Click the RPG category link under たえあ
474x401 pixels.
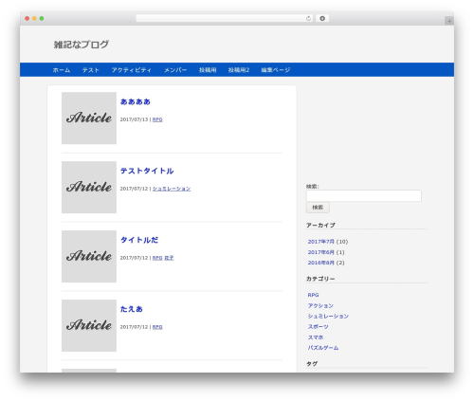pos(157,327)
